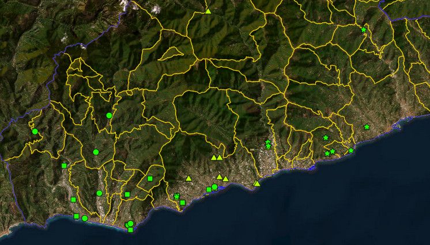Click green circle beside square below triangle cluster
Viewport: 430px width, 245px height.
(x=214, y=187)
